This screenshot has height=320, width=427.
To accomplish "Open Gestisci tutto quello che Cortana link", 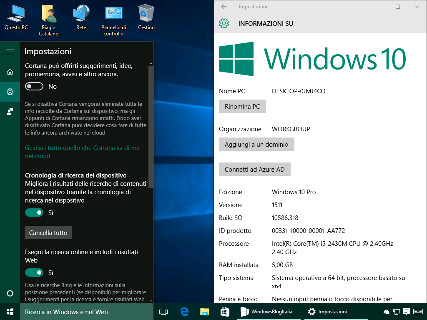I will coord(82,152).
